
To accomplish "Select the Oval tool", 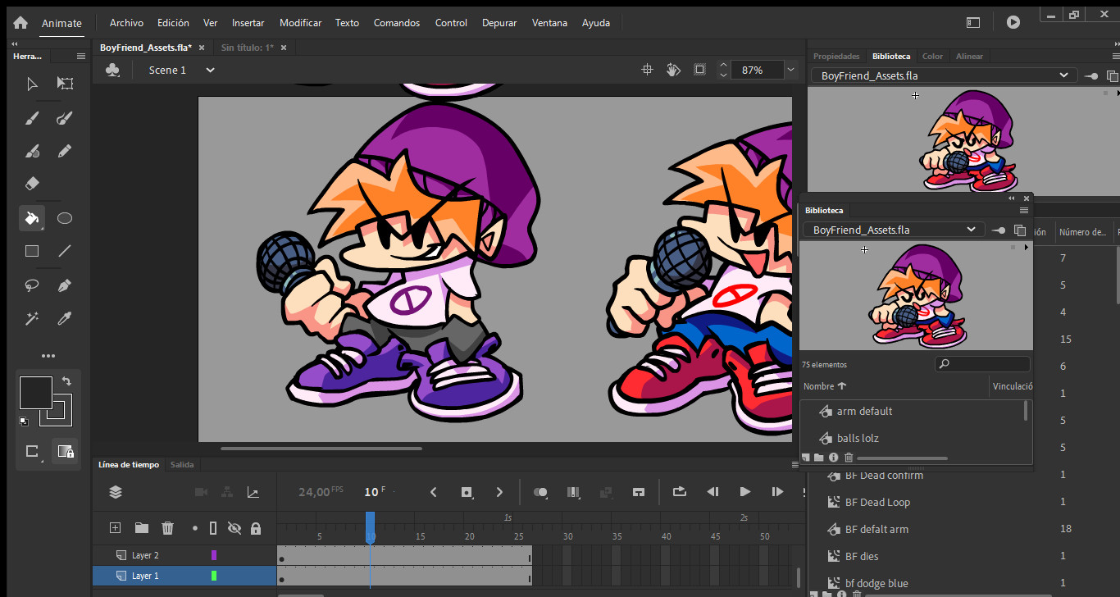I will pos(65,218).
